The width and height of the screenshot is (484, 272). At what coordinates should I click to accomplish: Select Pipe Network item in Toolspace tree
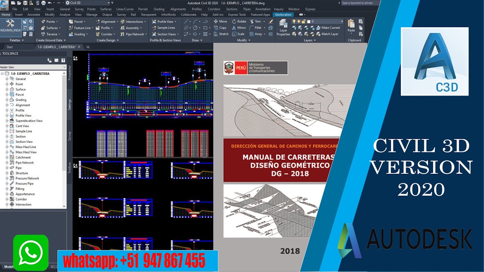pos(25,162)
